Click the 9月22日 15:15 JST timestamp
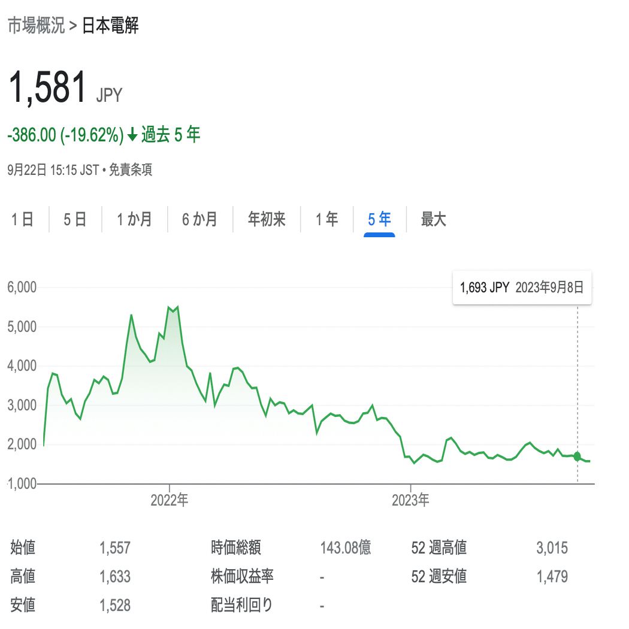 tap(53, 170)
